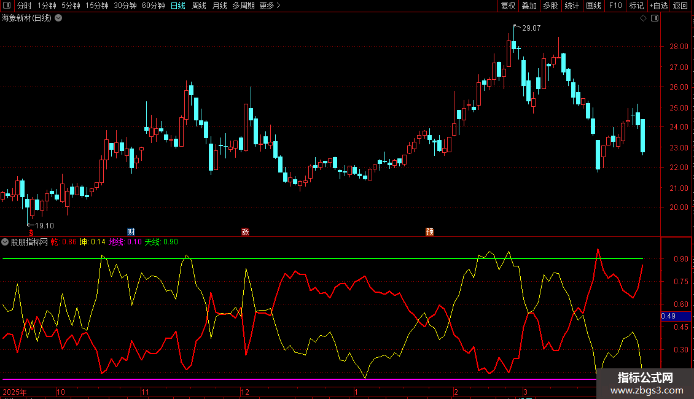The height and width of the screenshot is (399, 694).
Task: Activate the 画线 drawing tool
Action: [x=593, y=6]
